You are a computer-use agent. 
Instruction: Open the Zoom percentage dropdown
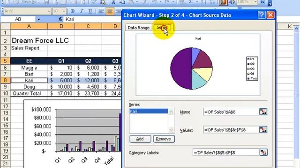tap(255, 2)
